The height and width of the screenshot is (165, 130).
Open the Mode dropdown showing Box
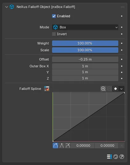(x=85, y=27)
